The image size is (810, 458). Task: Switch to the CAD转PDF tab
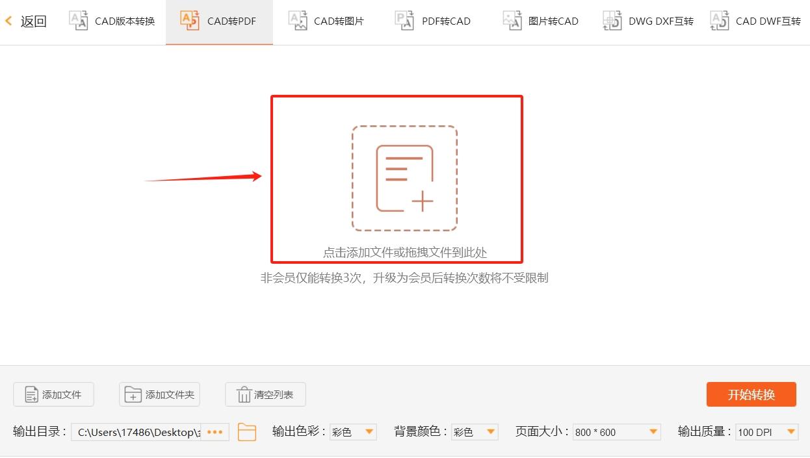pyautogui.click(x=218, y=20)
